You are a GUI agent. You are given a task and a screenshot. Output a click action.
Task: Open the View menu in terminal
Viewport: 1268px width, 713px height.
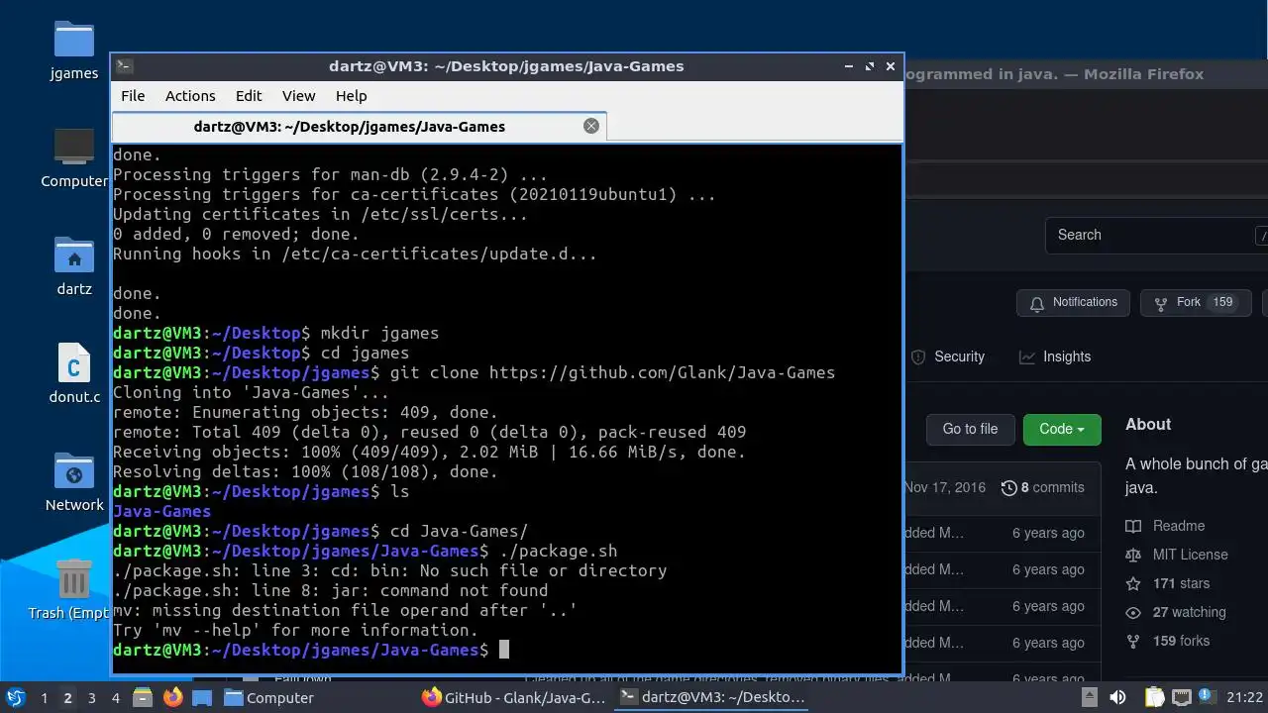(x=298, y=96)
